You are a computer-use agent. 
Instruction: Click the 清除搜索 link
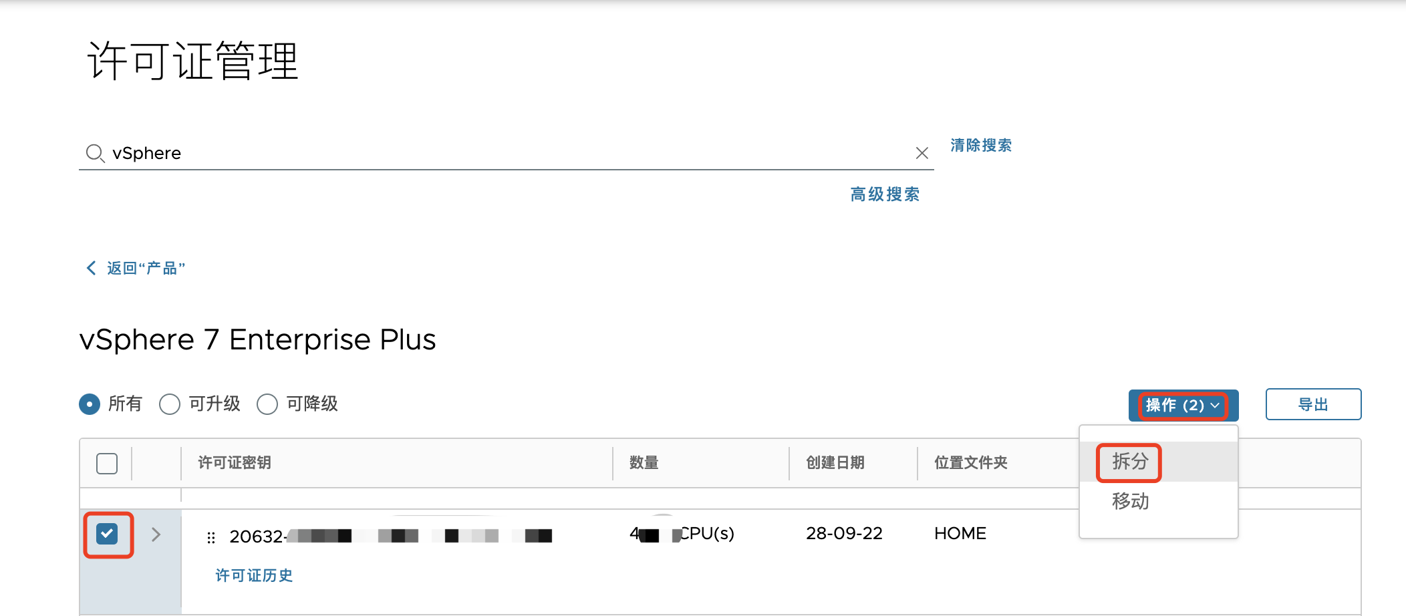(x=981, y=146)
